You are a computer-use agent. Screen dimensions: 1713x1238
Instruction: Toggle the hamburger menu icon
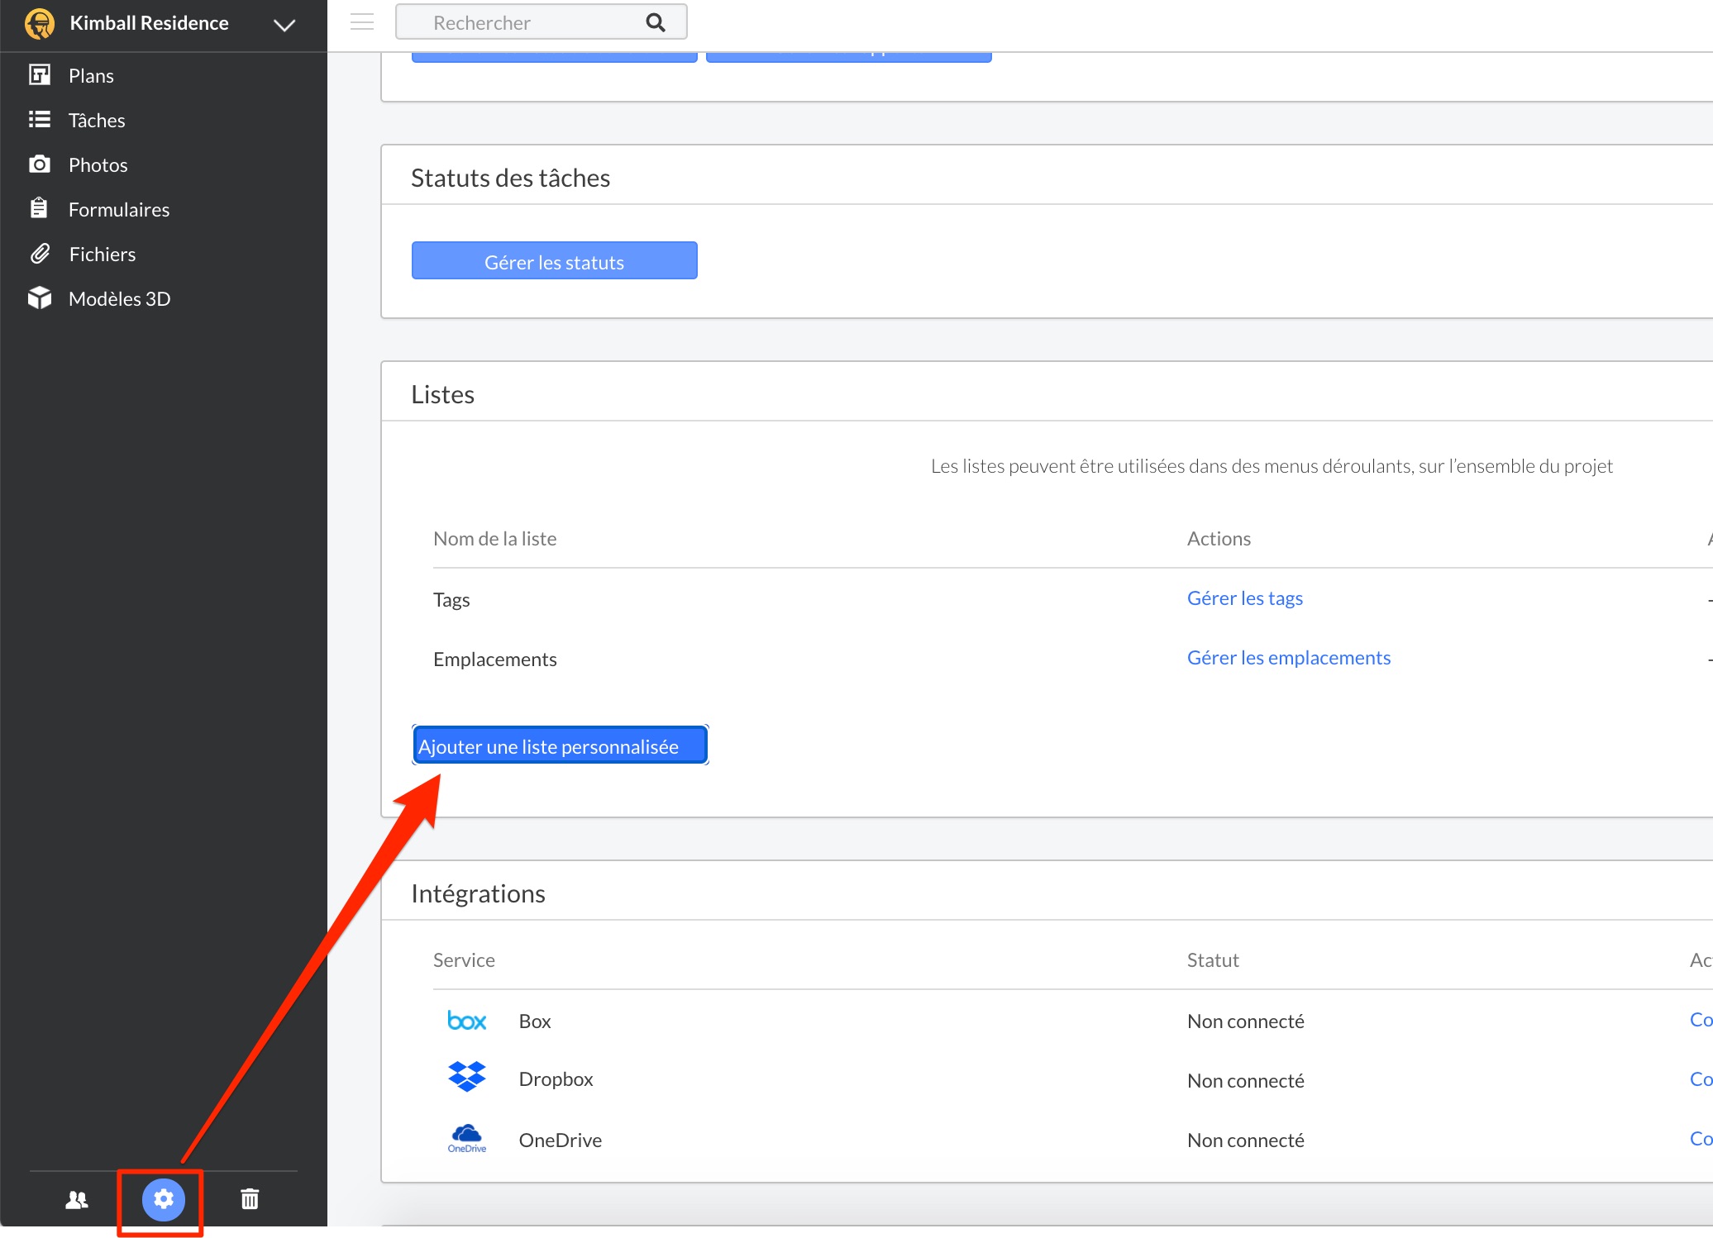[x=362, y=22]
